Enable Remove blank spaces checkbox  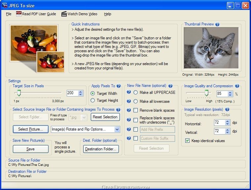(136, 110)
